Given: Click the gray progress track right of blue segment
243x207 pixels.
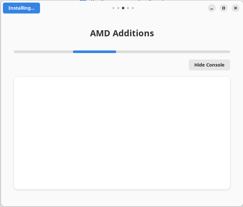Looking at the screenshot, I should pos(173,52).
